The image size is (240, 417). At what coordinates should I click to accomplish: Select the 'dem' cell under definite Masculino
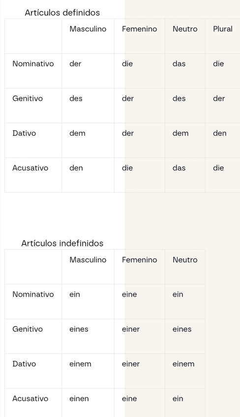[77, 133]
